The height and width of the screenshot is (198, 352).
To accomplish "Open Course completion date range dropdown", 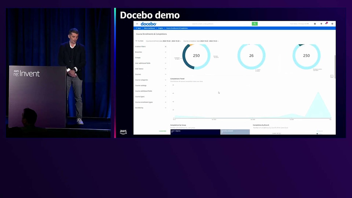I will [201, 41].
